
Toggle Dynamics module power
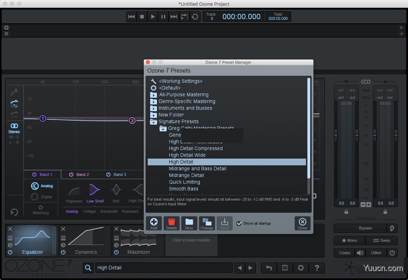pyautogui.click(x=63, y=252)
